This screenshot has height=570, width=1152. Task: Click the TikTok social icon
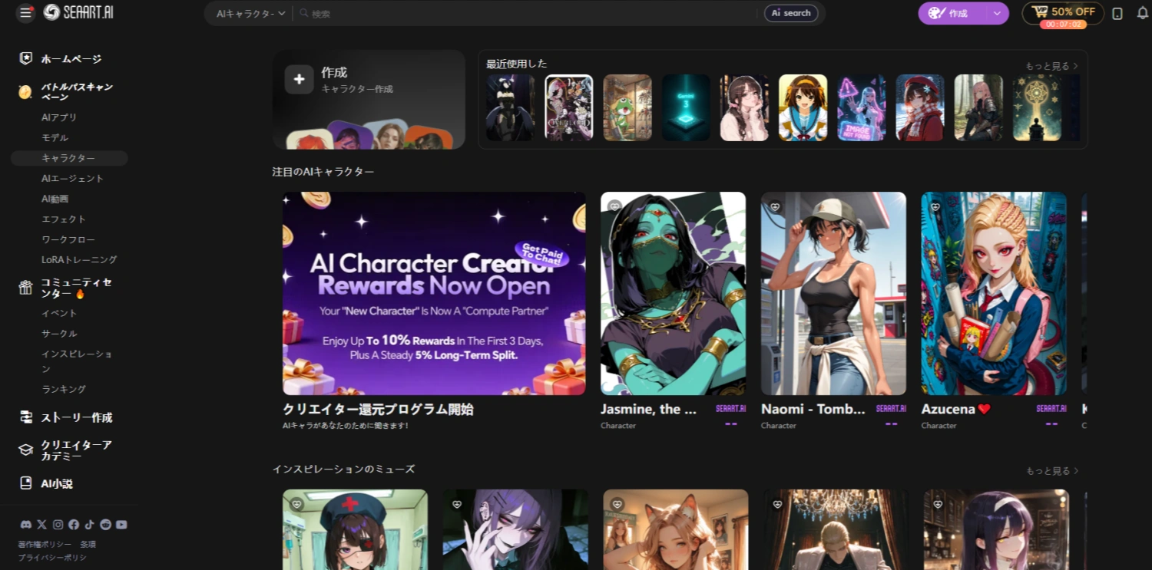point(89,525)
